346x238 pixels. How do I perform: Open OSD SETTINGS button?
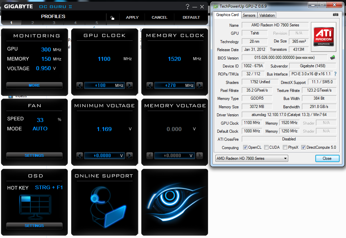point(34,226)
